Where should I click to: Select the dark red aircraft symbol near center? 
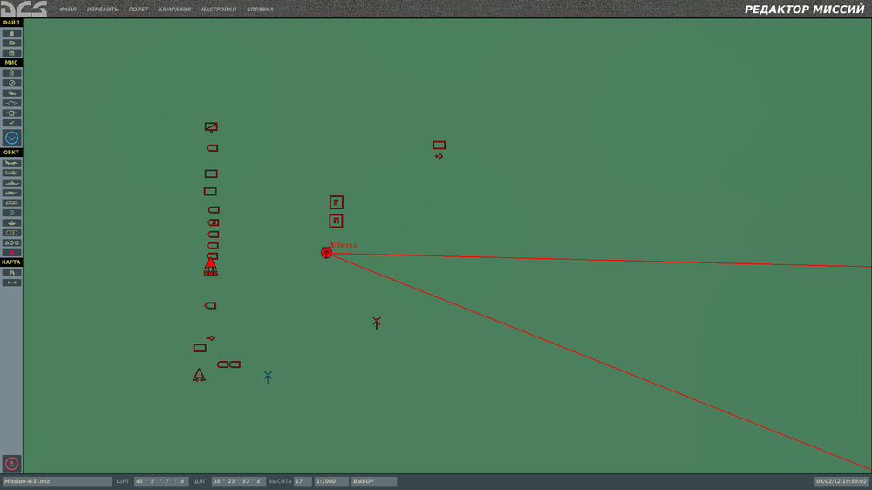377,323
